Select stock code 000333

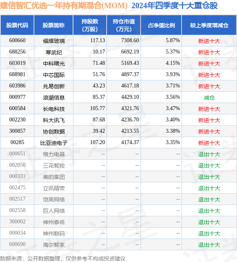(x=18, y=176)
